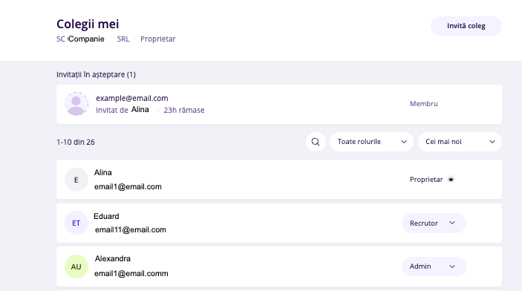522x291 pixels.
Task: Click the Proprietar role label in Alina's row
Action: click(x=426, y=180)
